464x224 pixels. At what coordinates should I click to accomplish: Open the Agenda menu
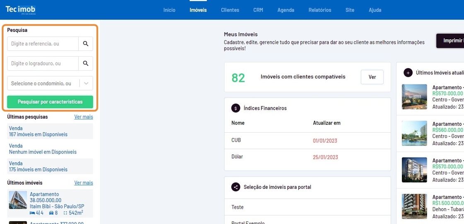(286, 10)
